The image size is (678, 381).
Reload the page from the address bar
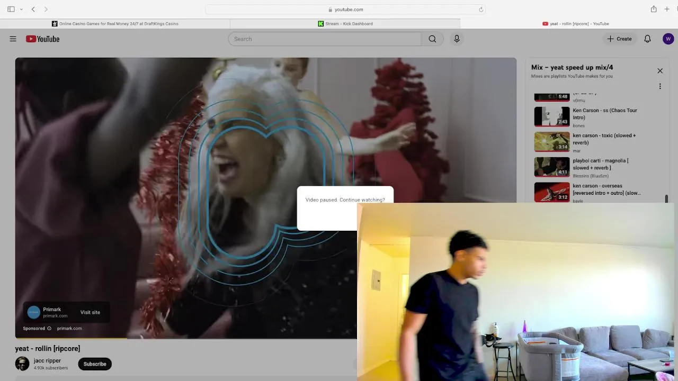[481, 9]
